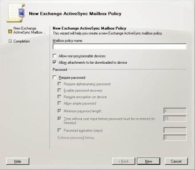The height and width of the screenshot is (170, 195).
Task: Select the New Exchange ActiveSync Mailbox step
Action: point(27,30)
